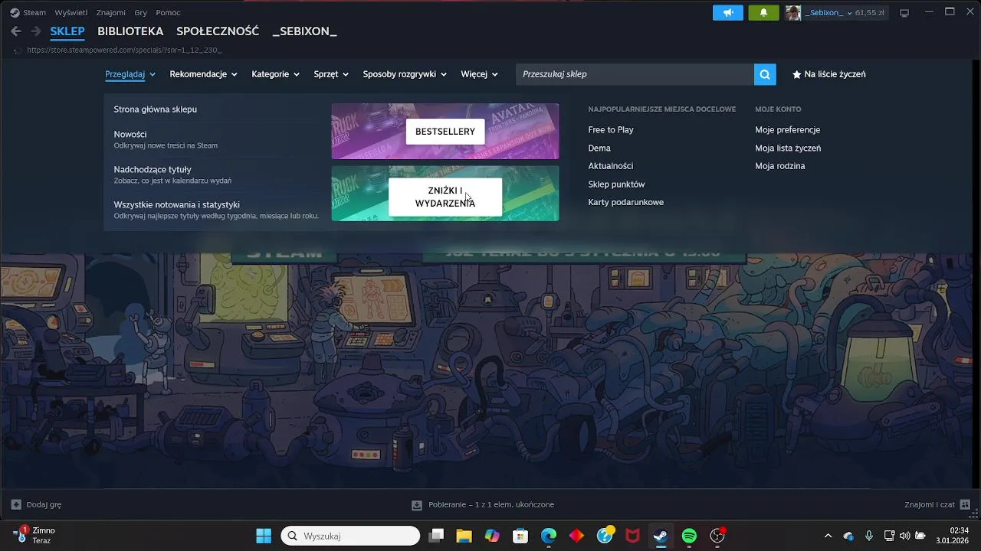Click the user avatar picture
Viewport: 981px width, 551px height.
point(793,12)
